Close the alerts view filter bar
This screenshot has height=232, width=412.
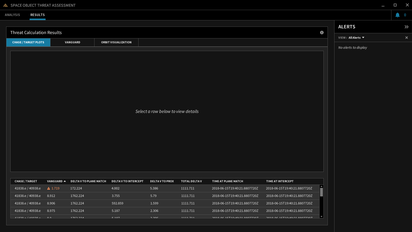tap(406, 38)
